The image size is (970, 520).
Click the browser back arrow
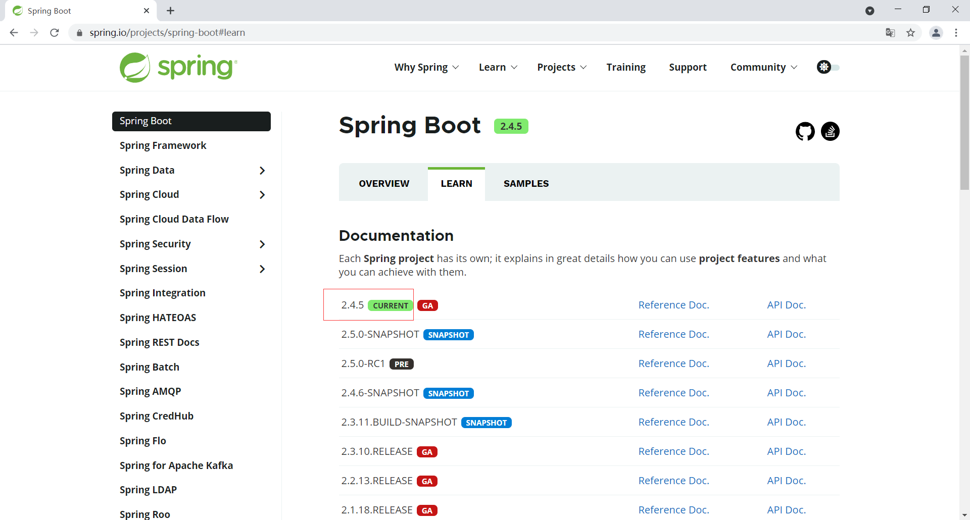point(14,33)
